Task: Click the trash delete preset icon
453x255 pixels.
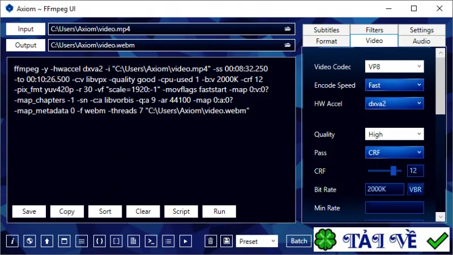Action: tap(211, 241)
